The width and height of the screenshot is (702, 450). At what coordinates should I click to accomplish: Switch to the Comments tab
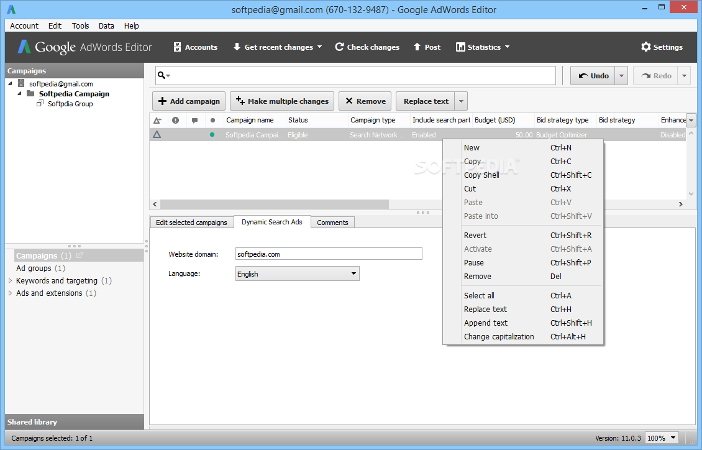tap(332, 223)
